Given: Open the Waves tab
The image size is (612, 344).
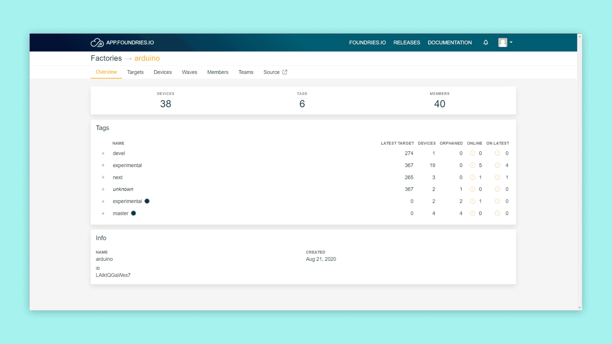Looking at the screenshot, I should [189, 72].
